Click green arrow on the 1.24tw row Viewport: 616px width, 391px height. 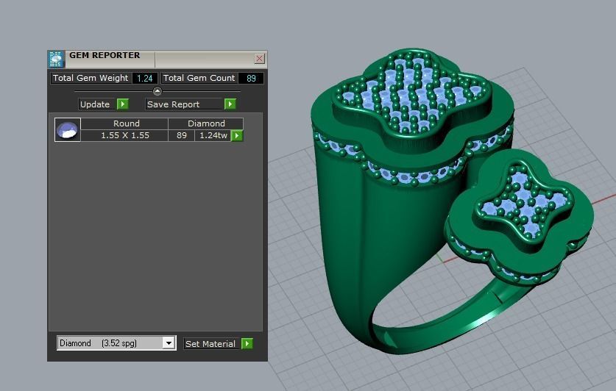[237, 136]
